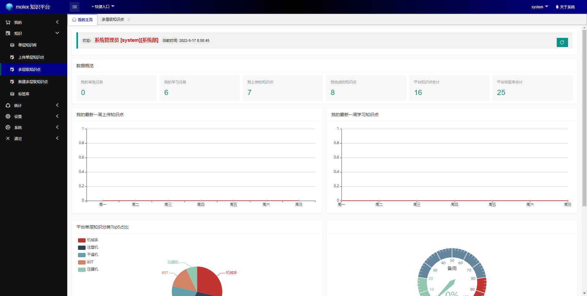Click the 我上传的知识点 card
Viewport: 587px width, 296px height.
pyautogui.click(x=282, y=88)
